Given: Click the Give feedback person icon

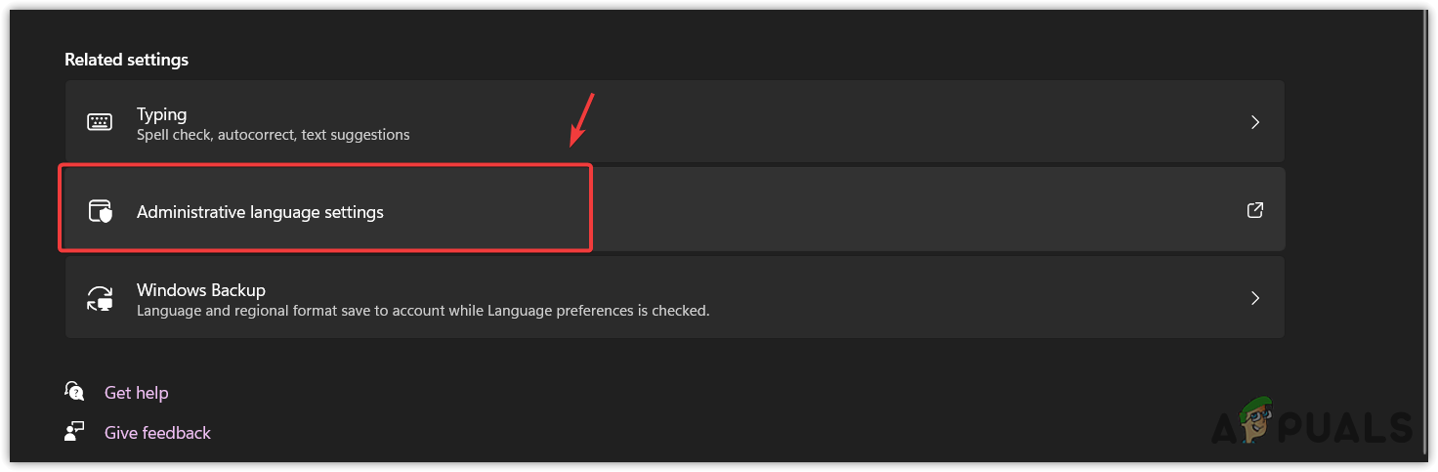Looking at the screenshot, I should [74, 432].
